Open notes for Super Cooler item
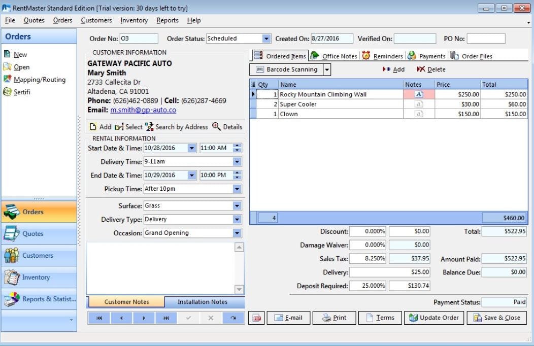The height and width of the screenshot is (346, 534). coord(419,104)
